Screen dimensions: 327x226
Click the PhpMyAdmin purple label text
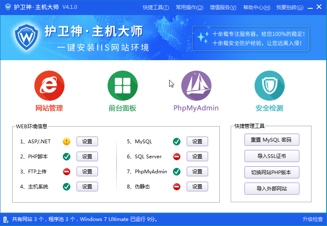(x=196, y=108)
